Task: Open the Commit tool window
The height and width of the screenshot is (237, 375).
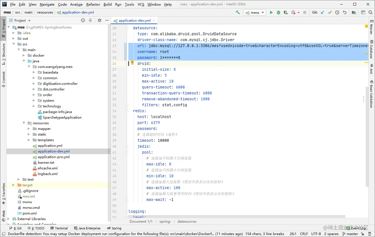Action: pyautogui.click(x=3, y=79)
